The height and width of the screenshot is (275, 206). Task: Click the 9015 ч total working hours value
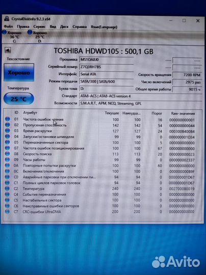(187, 89)
